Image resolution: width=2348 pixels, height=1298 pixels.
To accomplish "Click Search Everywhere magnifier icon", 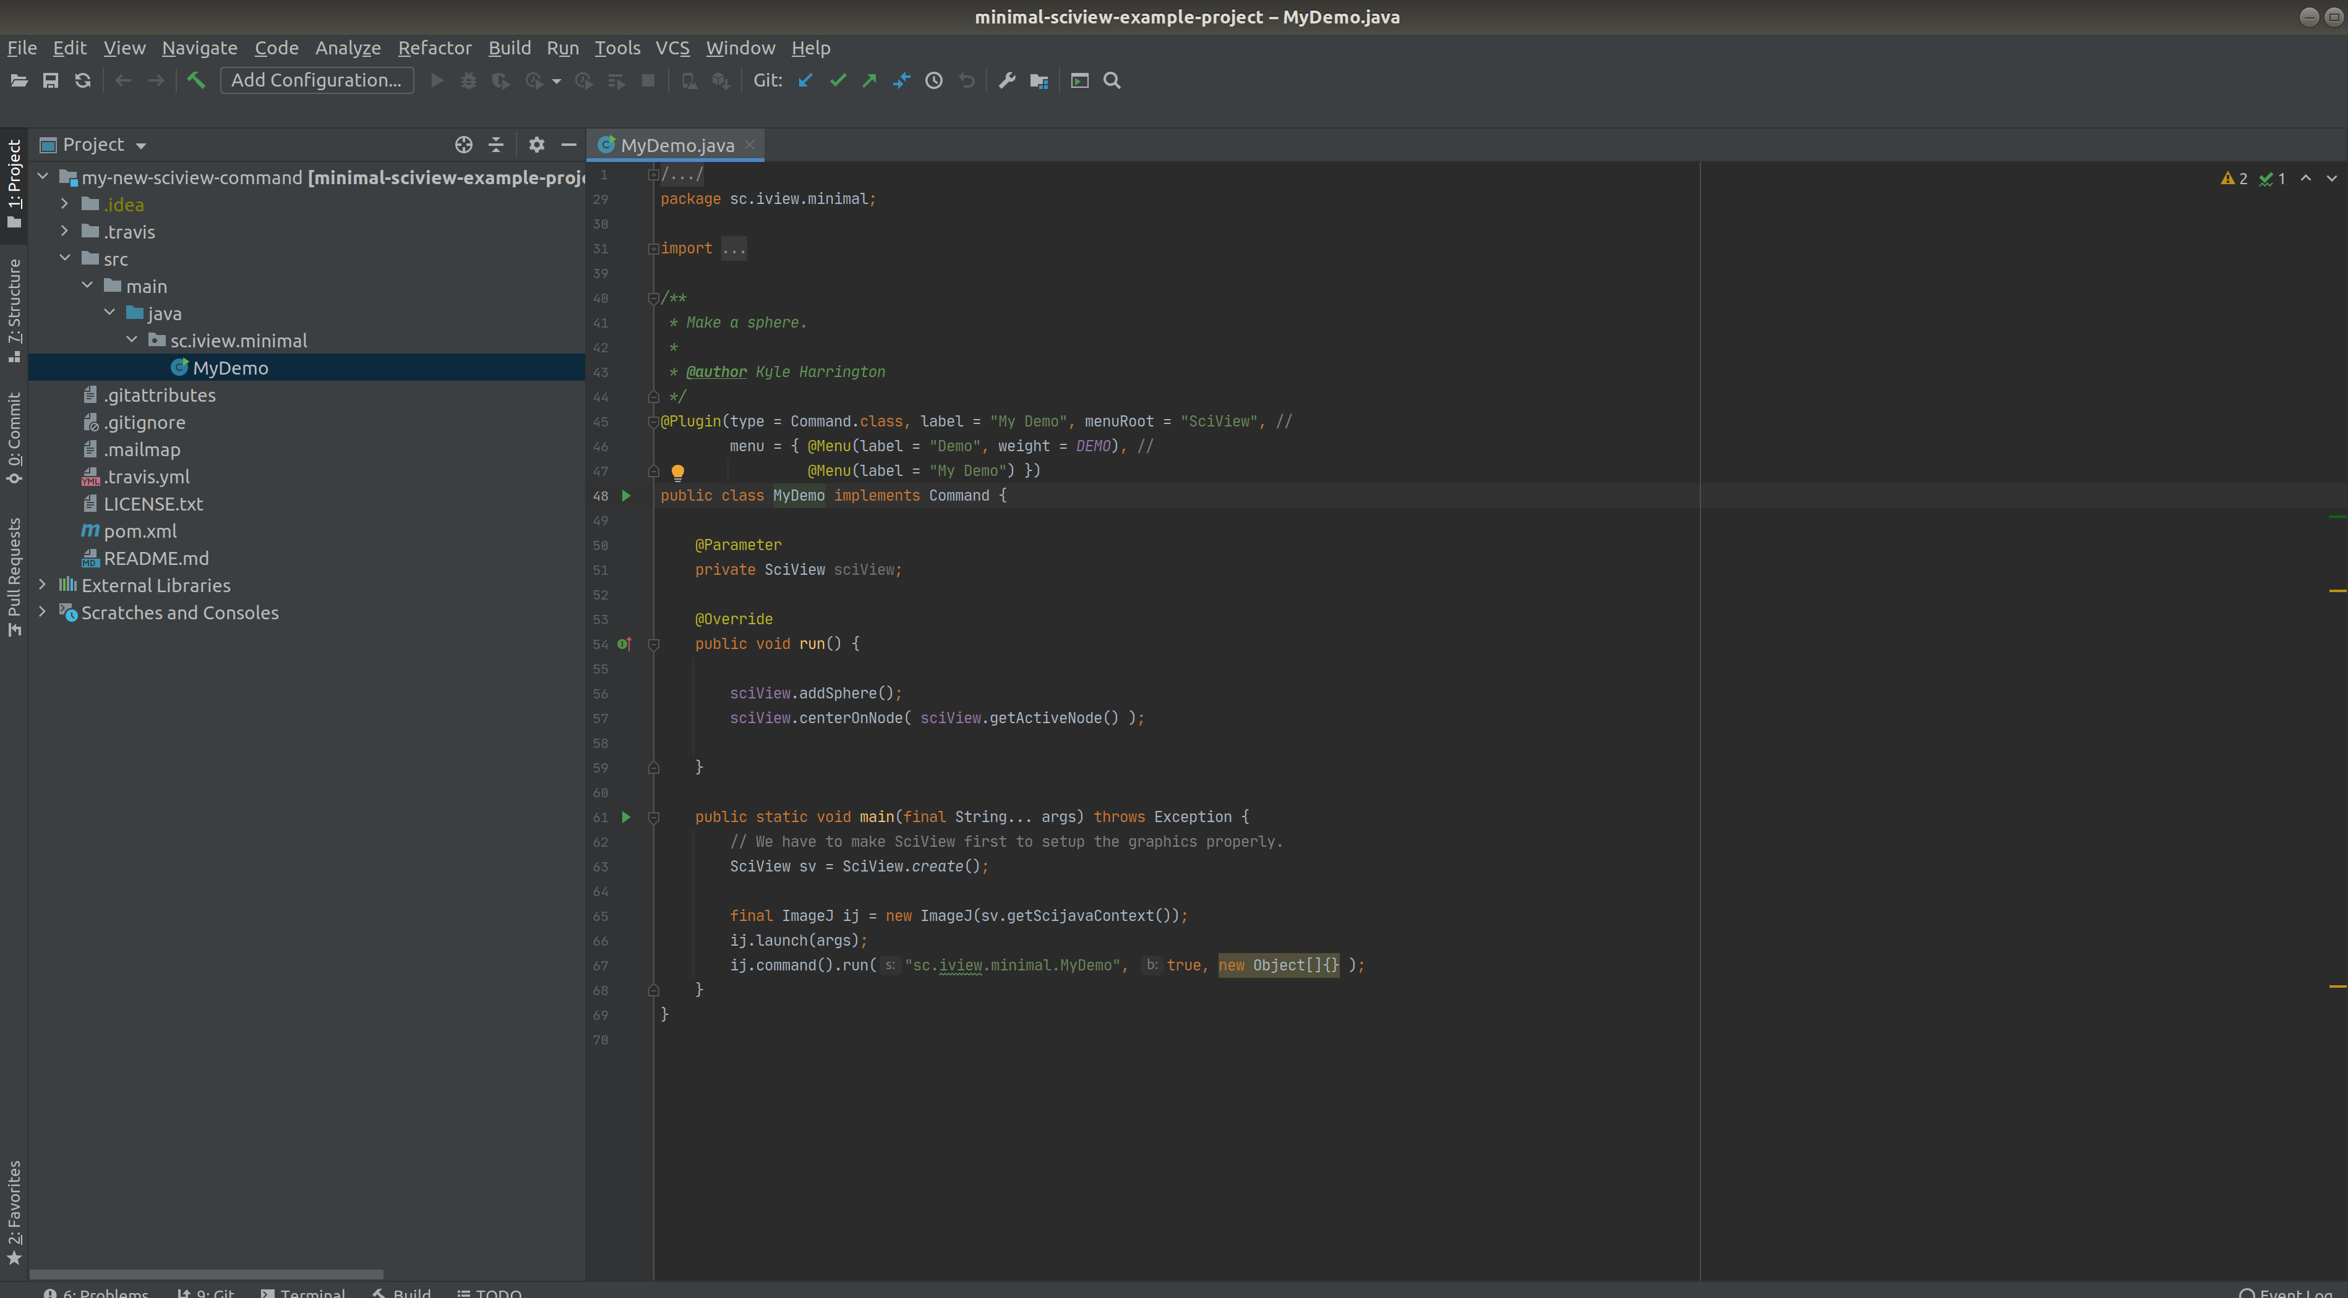I will point(1112,81).
